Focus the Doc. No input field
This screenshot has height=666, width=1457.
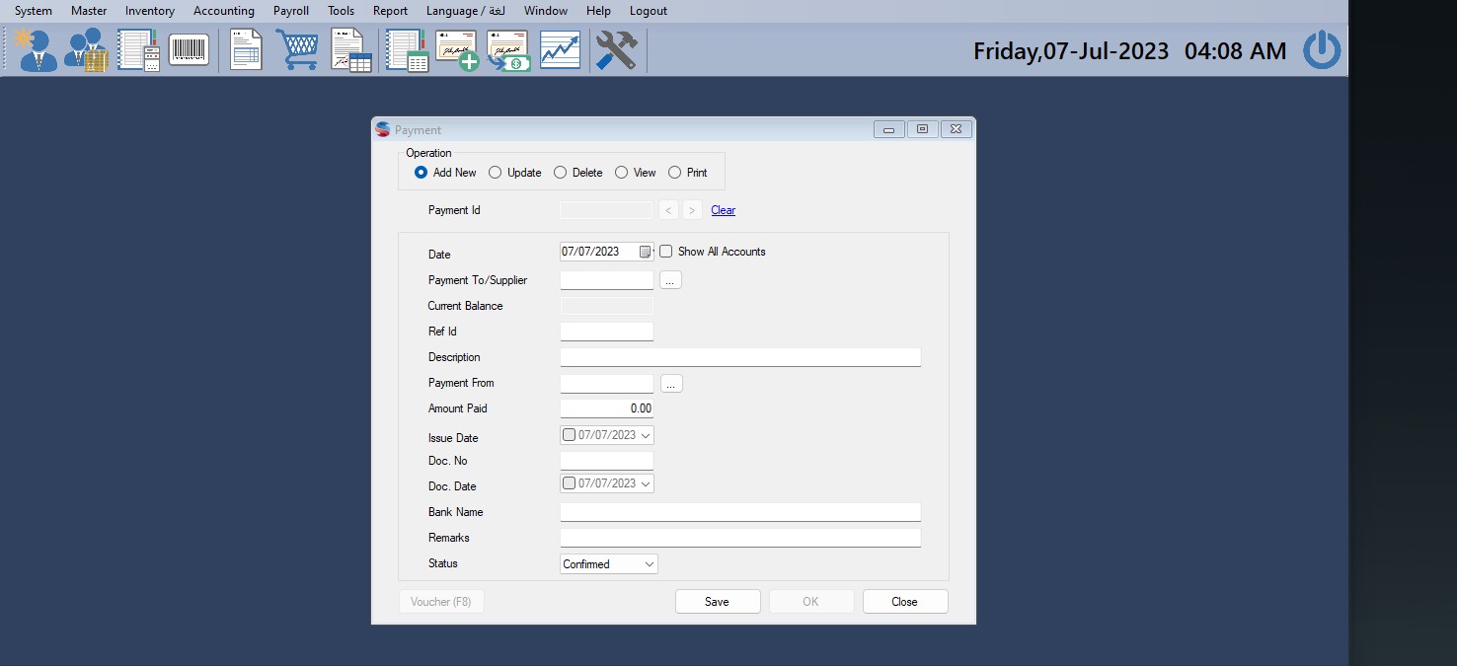pyautogui.click(x=607, y=461)
